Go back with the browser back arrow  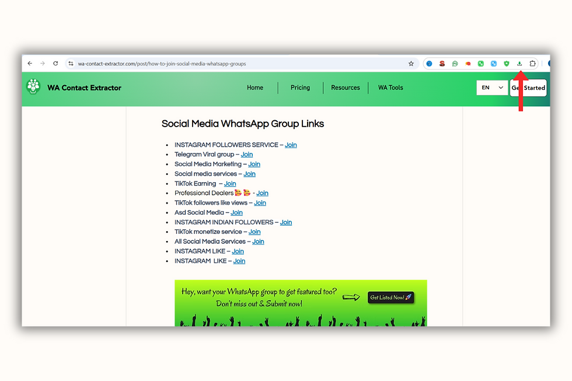[30, 64]
